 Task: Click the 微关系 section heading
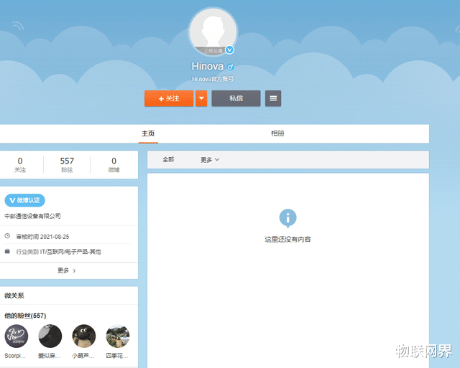(x=14, y=296)
